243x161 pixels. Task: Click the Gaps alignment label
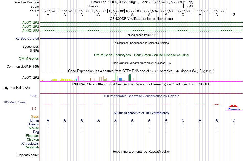pyautogui.click(x=35, y=116)
